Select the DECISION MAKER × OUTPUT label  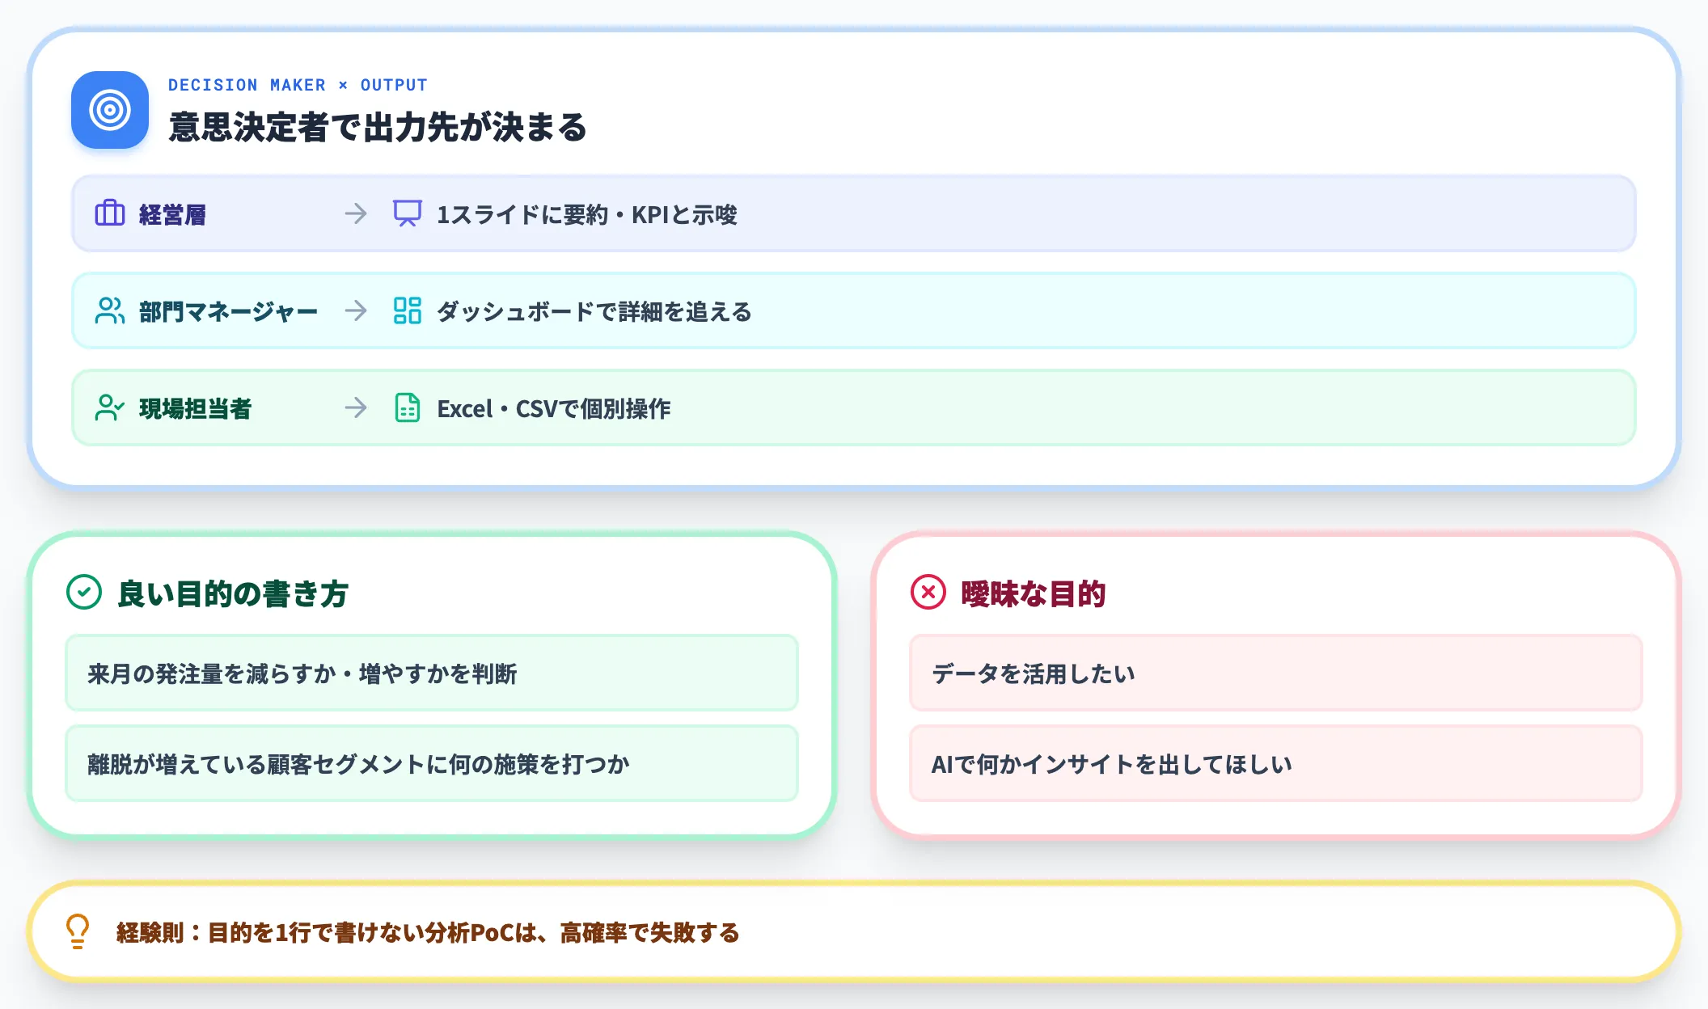(x=298, y=85)
